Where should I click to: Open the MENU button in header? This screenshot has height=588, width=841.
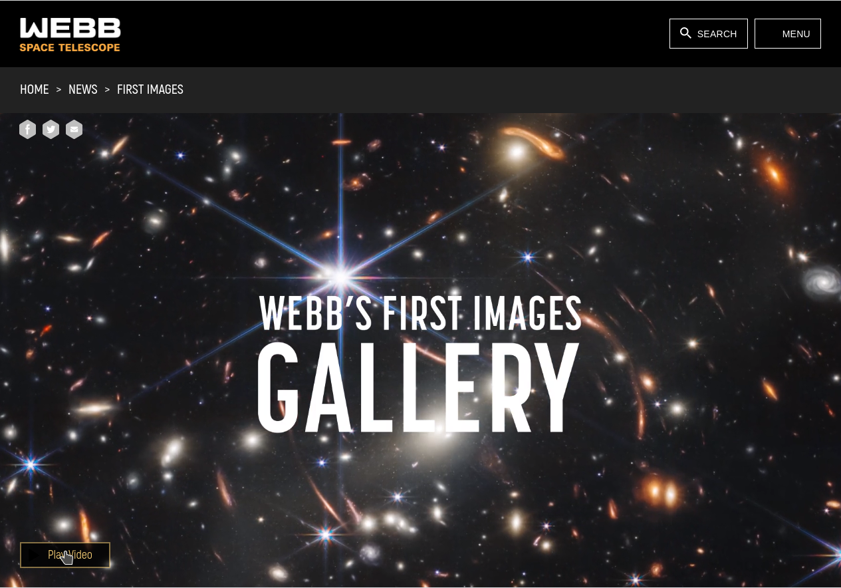tap(788, 33)
